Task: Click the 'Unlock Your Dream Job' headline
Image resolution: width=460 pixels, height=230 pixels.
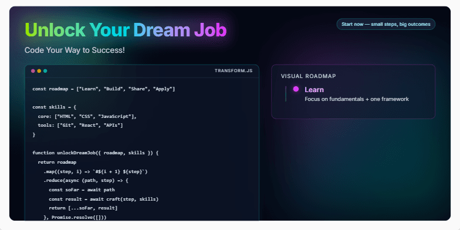Action: (x=126, y=30)
